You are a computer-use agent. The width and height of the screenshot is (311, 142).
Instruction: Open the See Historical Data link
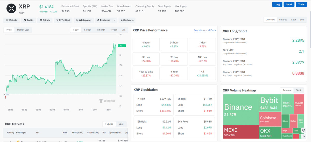tap(205, 30)
